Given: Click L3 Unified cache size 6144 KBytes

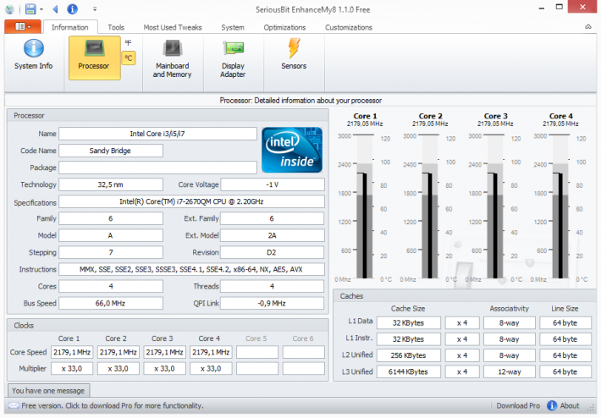Looking at the screenshot, I should 408,371.
